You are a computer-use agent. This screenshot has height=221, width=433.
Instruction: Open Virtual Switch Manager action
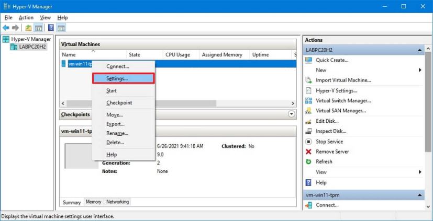click(x=343, y=101)
